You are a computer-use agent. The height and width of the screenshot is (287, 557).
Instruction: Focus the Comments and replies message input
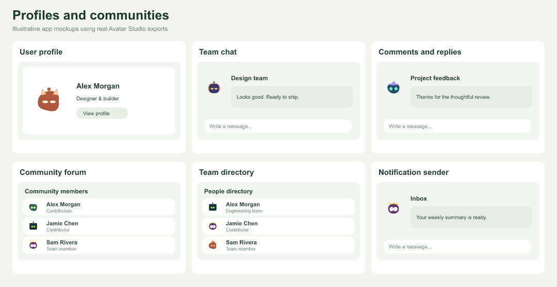[457, 126]
